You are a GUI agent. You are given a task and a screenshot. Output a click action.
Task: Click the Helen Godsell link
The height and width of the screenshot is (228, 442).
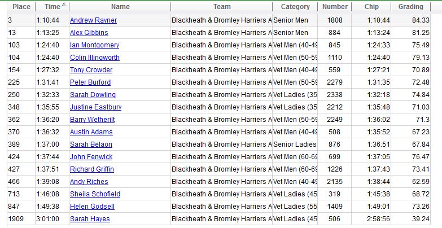[x=92, y=207]
